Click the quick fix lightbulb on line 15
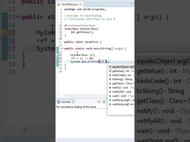Viewport: 190px width, 142px height. 57,55
